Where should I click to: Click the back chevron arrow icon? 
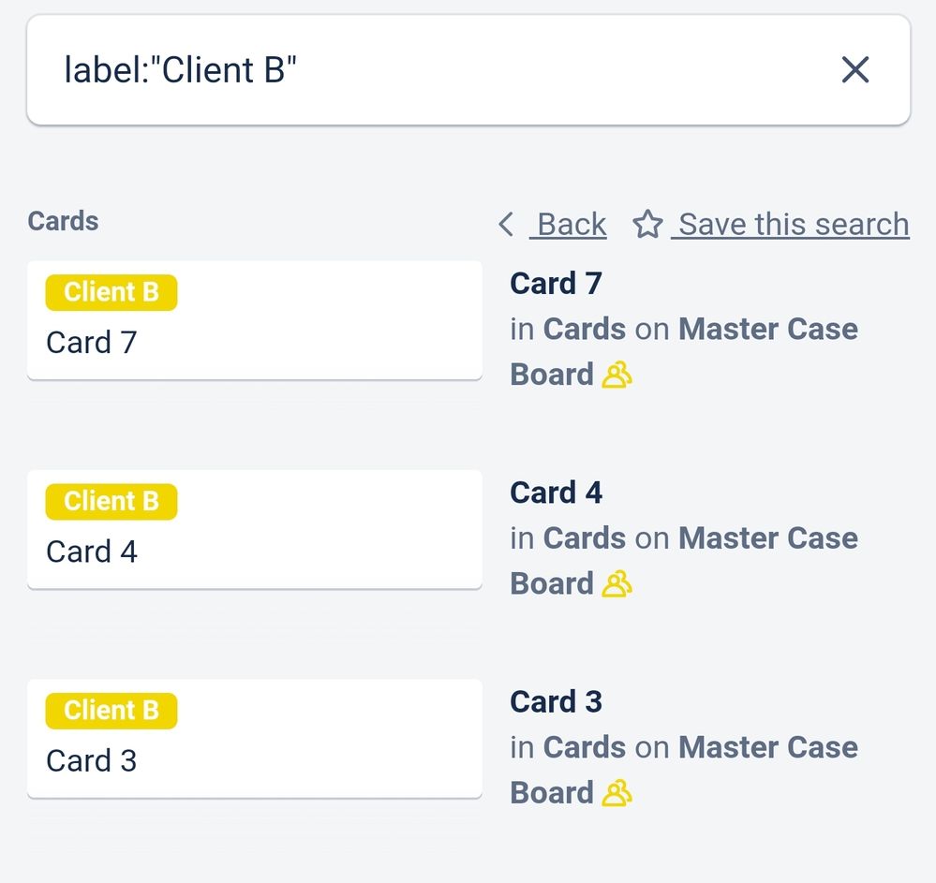tap(506, 225)
